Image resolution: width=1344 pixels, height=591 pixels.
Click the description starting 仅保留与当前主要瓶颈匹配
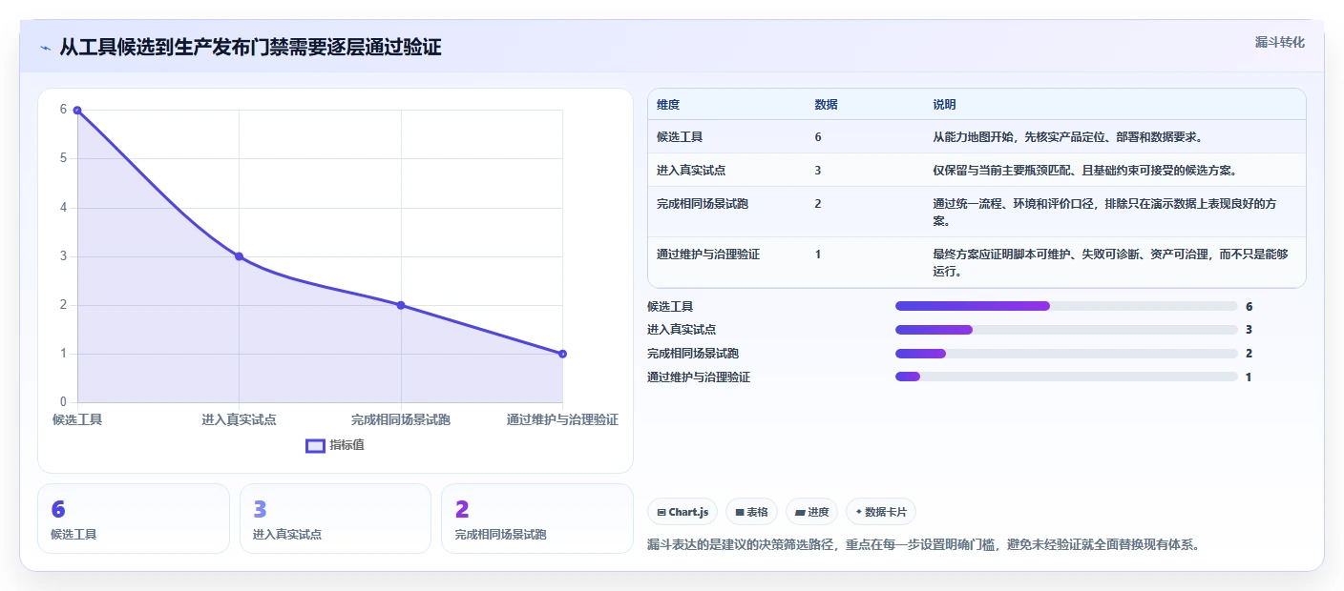1085,171
